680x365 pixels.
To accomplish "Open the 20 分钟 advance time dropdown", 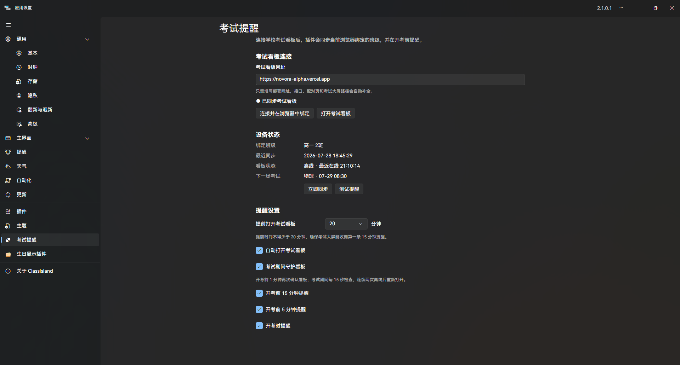I will click(346, 224).
